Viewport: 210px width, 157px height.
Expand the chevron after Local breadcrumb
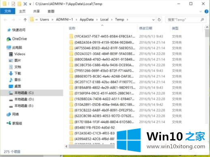pos(112,20)
